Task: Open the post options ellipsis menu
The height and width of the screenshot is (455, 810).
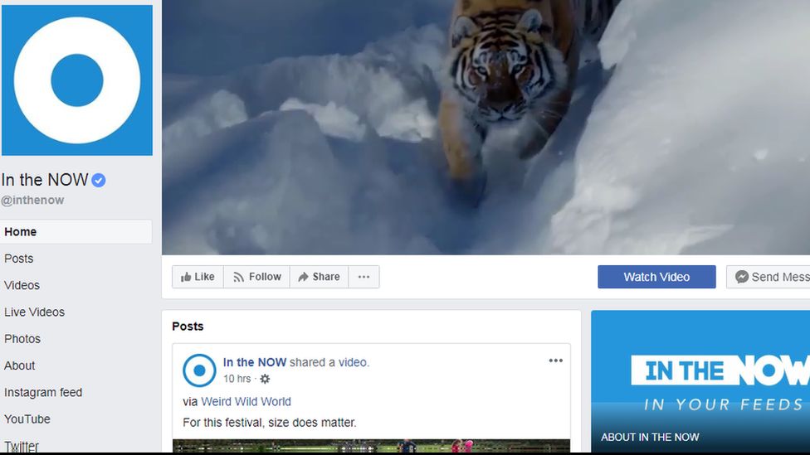Action: [556, 361]
